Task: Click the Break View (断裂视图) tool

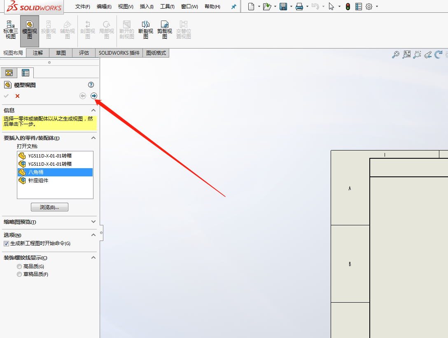Action: [146, 30]
